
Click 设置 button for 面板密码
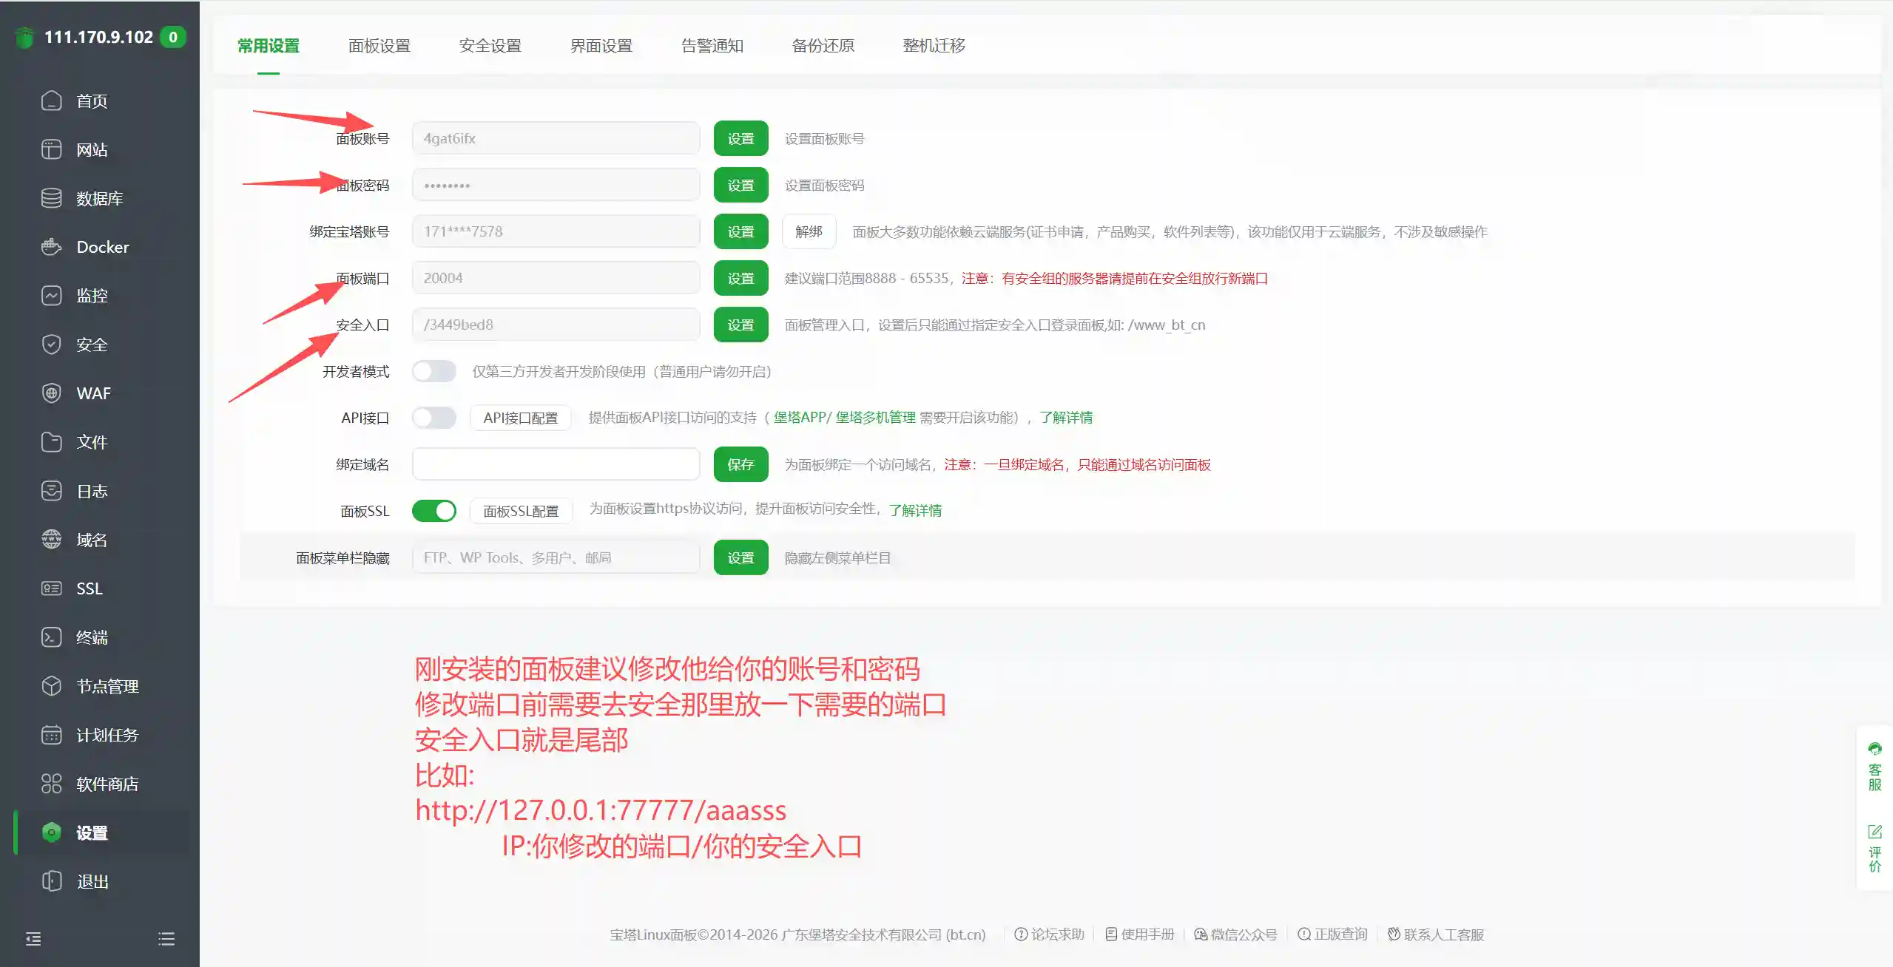coord(740,185)
